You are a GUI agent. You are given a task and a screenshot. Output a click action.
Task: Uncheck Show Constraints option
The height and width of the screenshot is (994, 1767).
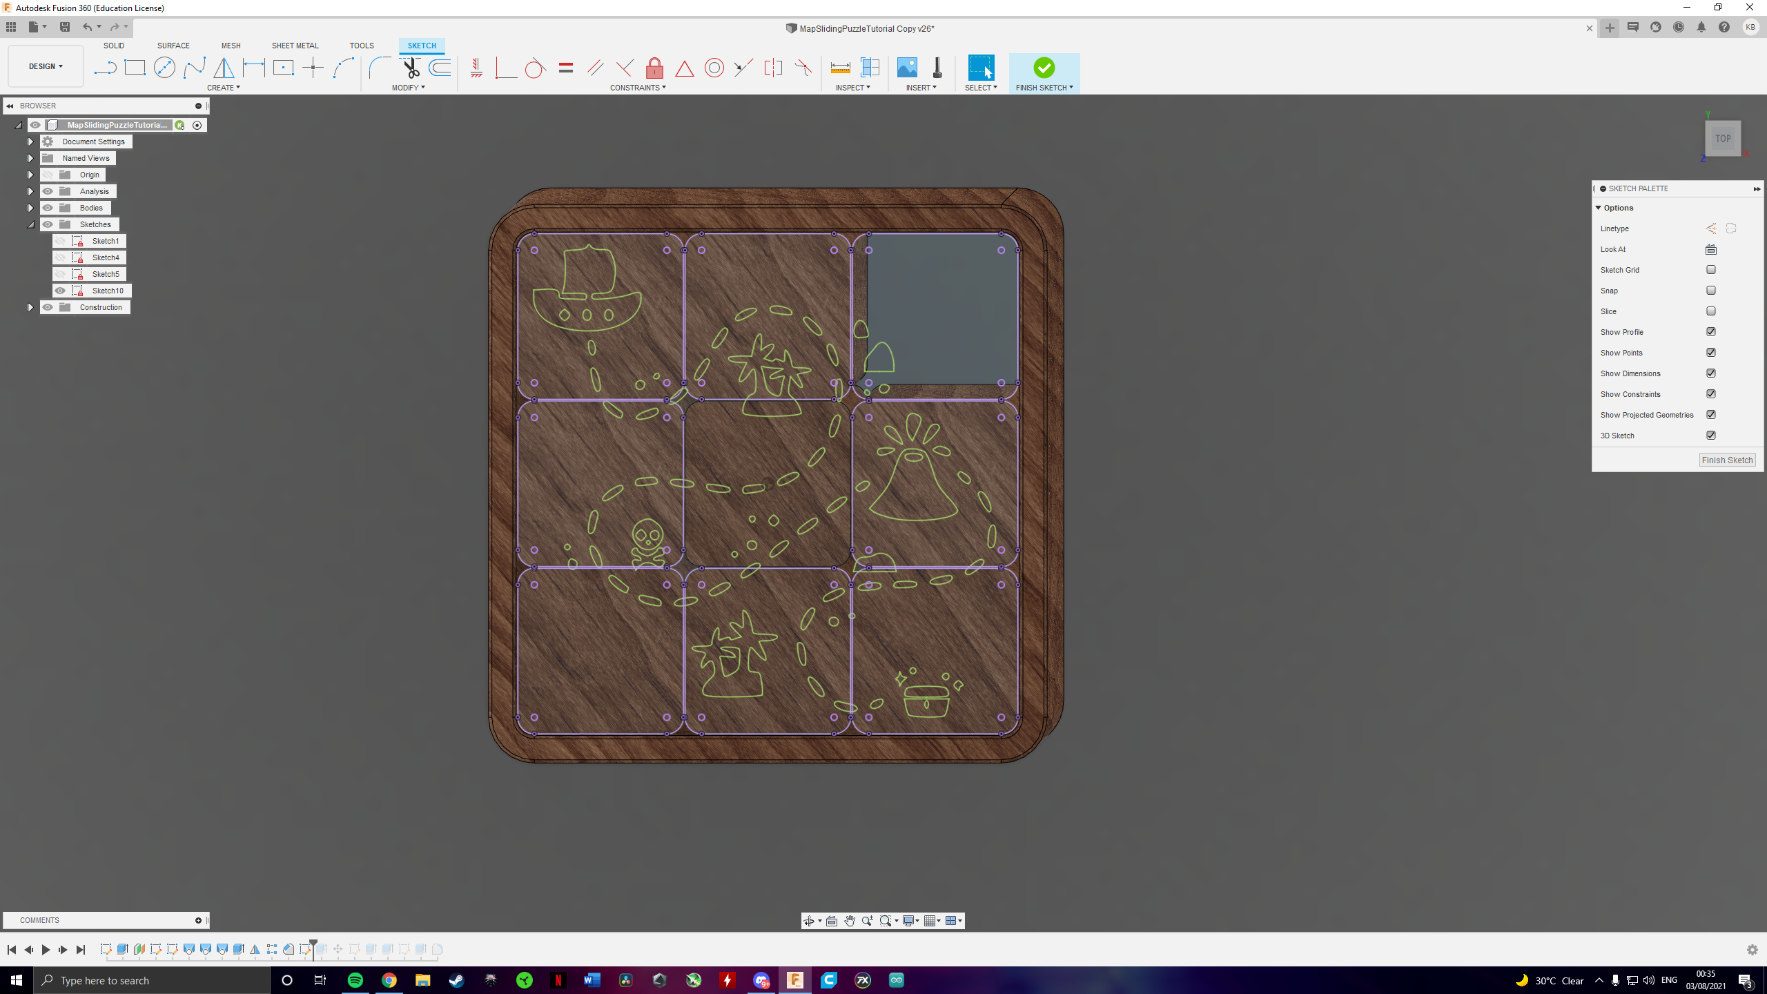pos(1711,393)
